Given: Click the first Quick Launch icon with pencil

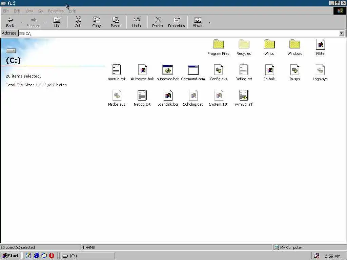Looking at the screenshot, I should pos(28,256).
